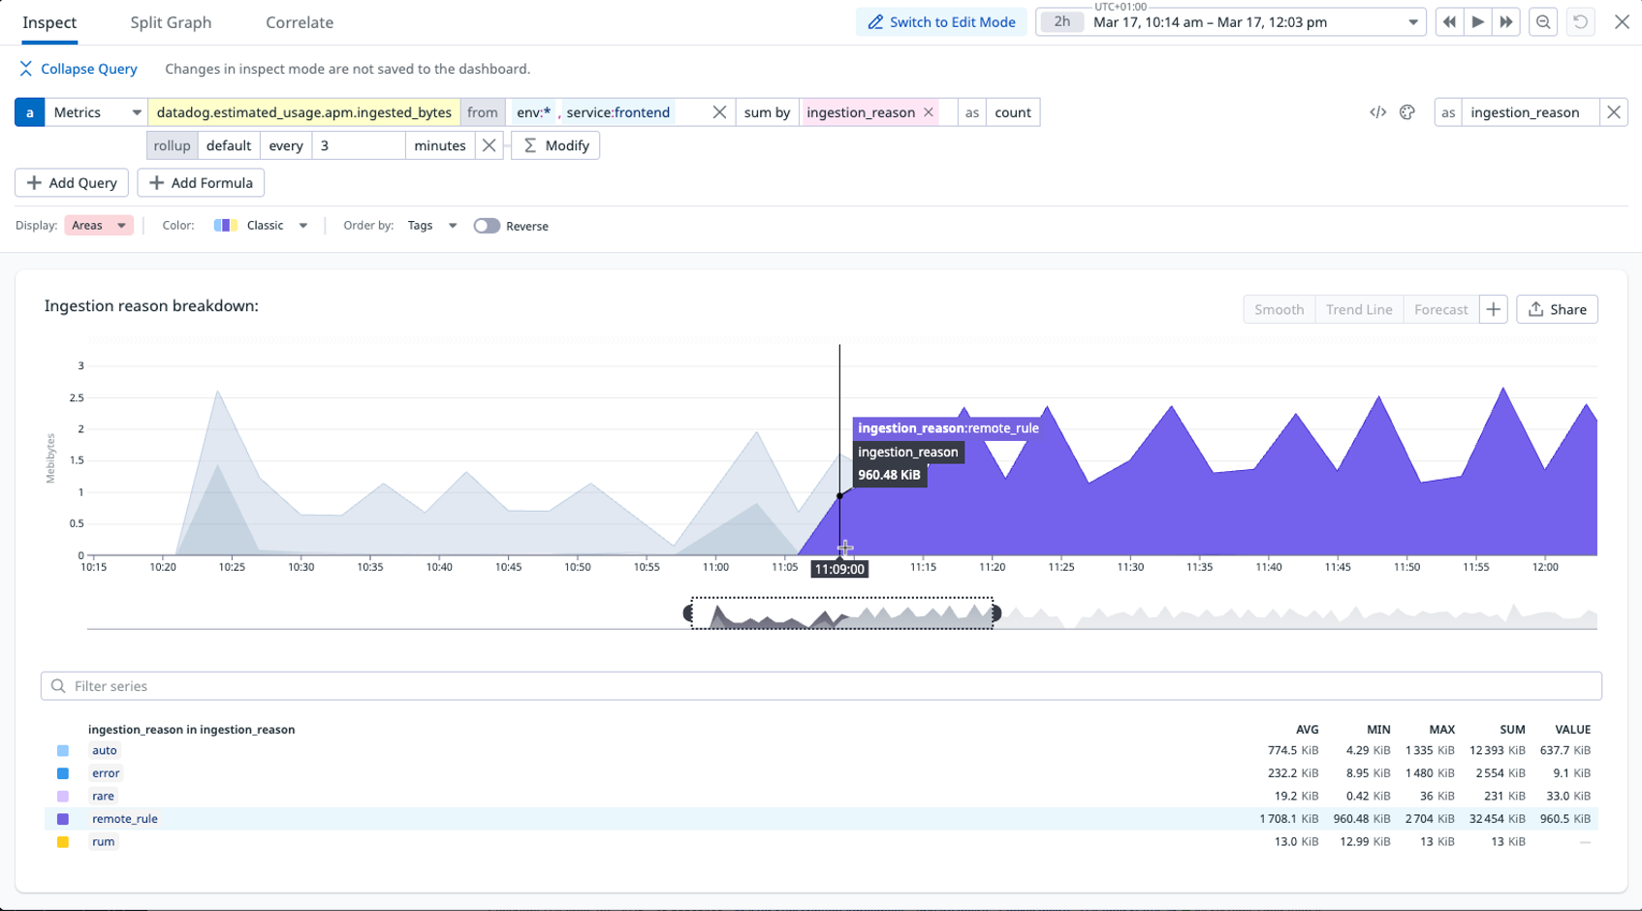Revert the time range using the undo icon
This screenshot has width=1642, height=911.
click(x=1580, y=21)
